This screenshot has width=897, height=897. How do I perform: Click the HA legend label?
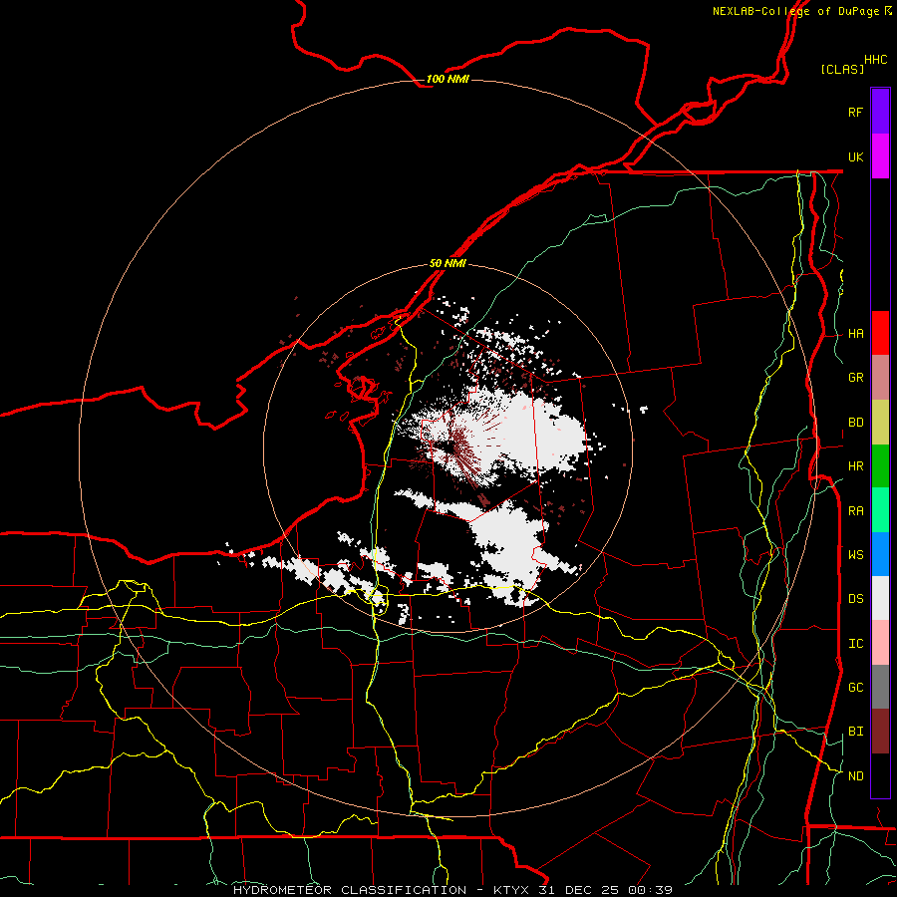(x=855, y=334)
